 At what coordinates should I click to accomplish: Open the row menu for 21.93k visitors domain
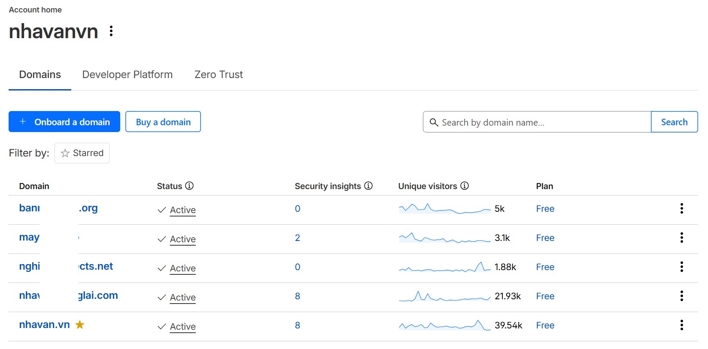[x=681, y=296]
